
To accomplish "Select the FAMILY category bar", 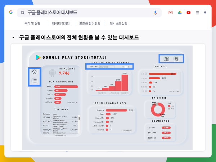I will tap(66, 87).
